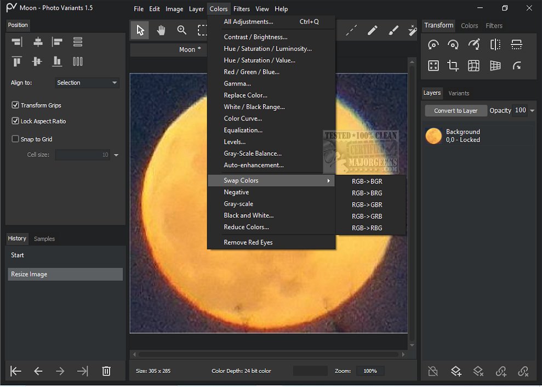The height and width of the screenshot is (387, 542).
Task: Uncheck Lock Aspect Ratio
Action: pos(15,121)
